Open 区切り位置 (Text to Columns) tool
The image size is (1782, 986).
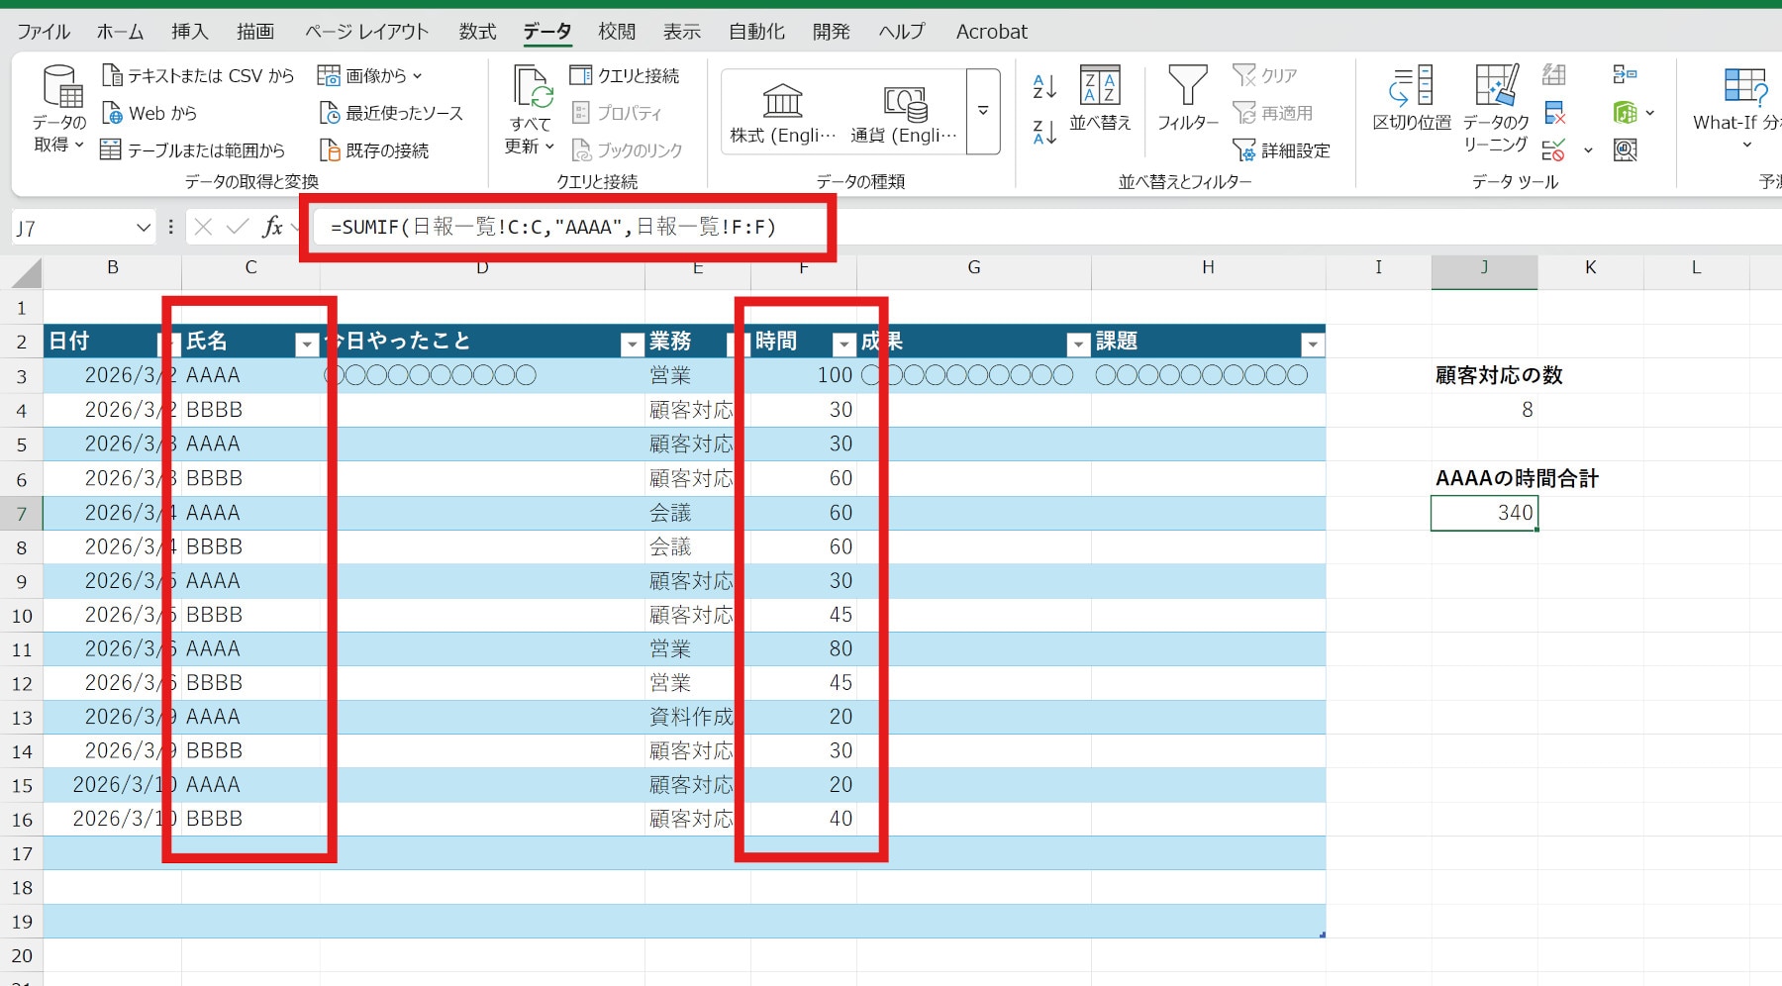[1411, 87]
